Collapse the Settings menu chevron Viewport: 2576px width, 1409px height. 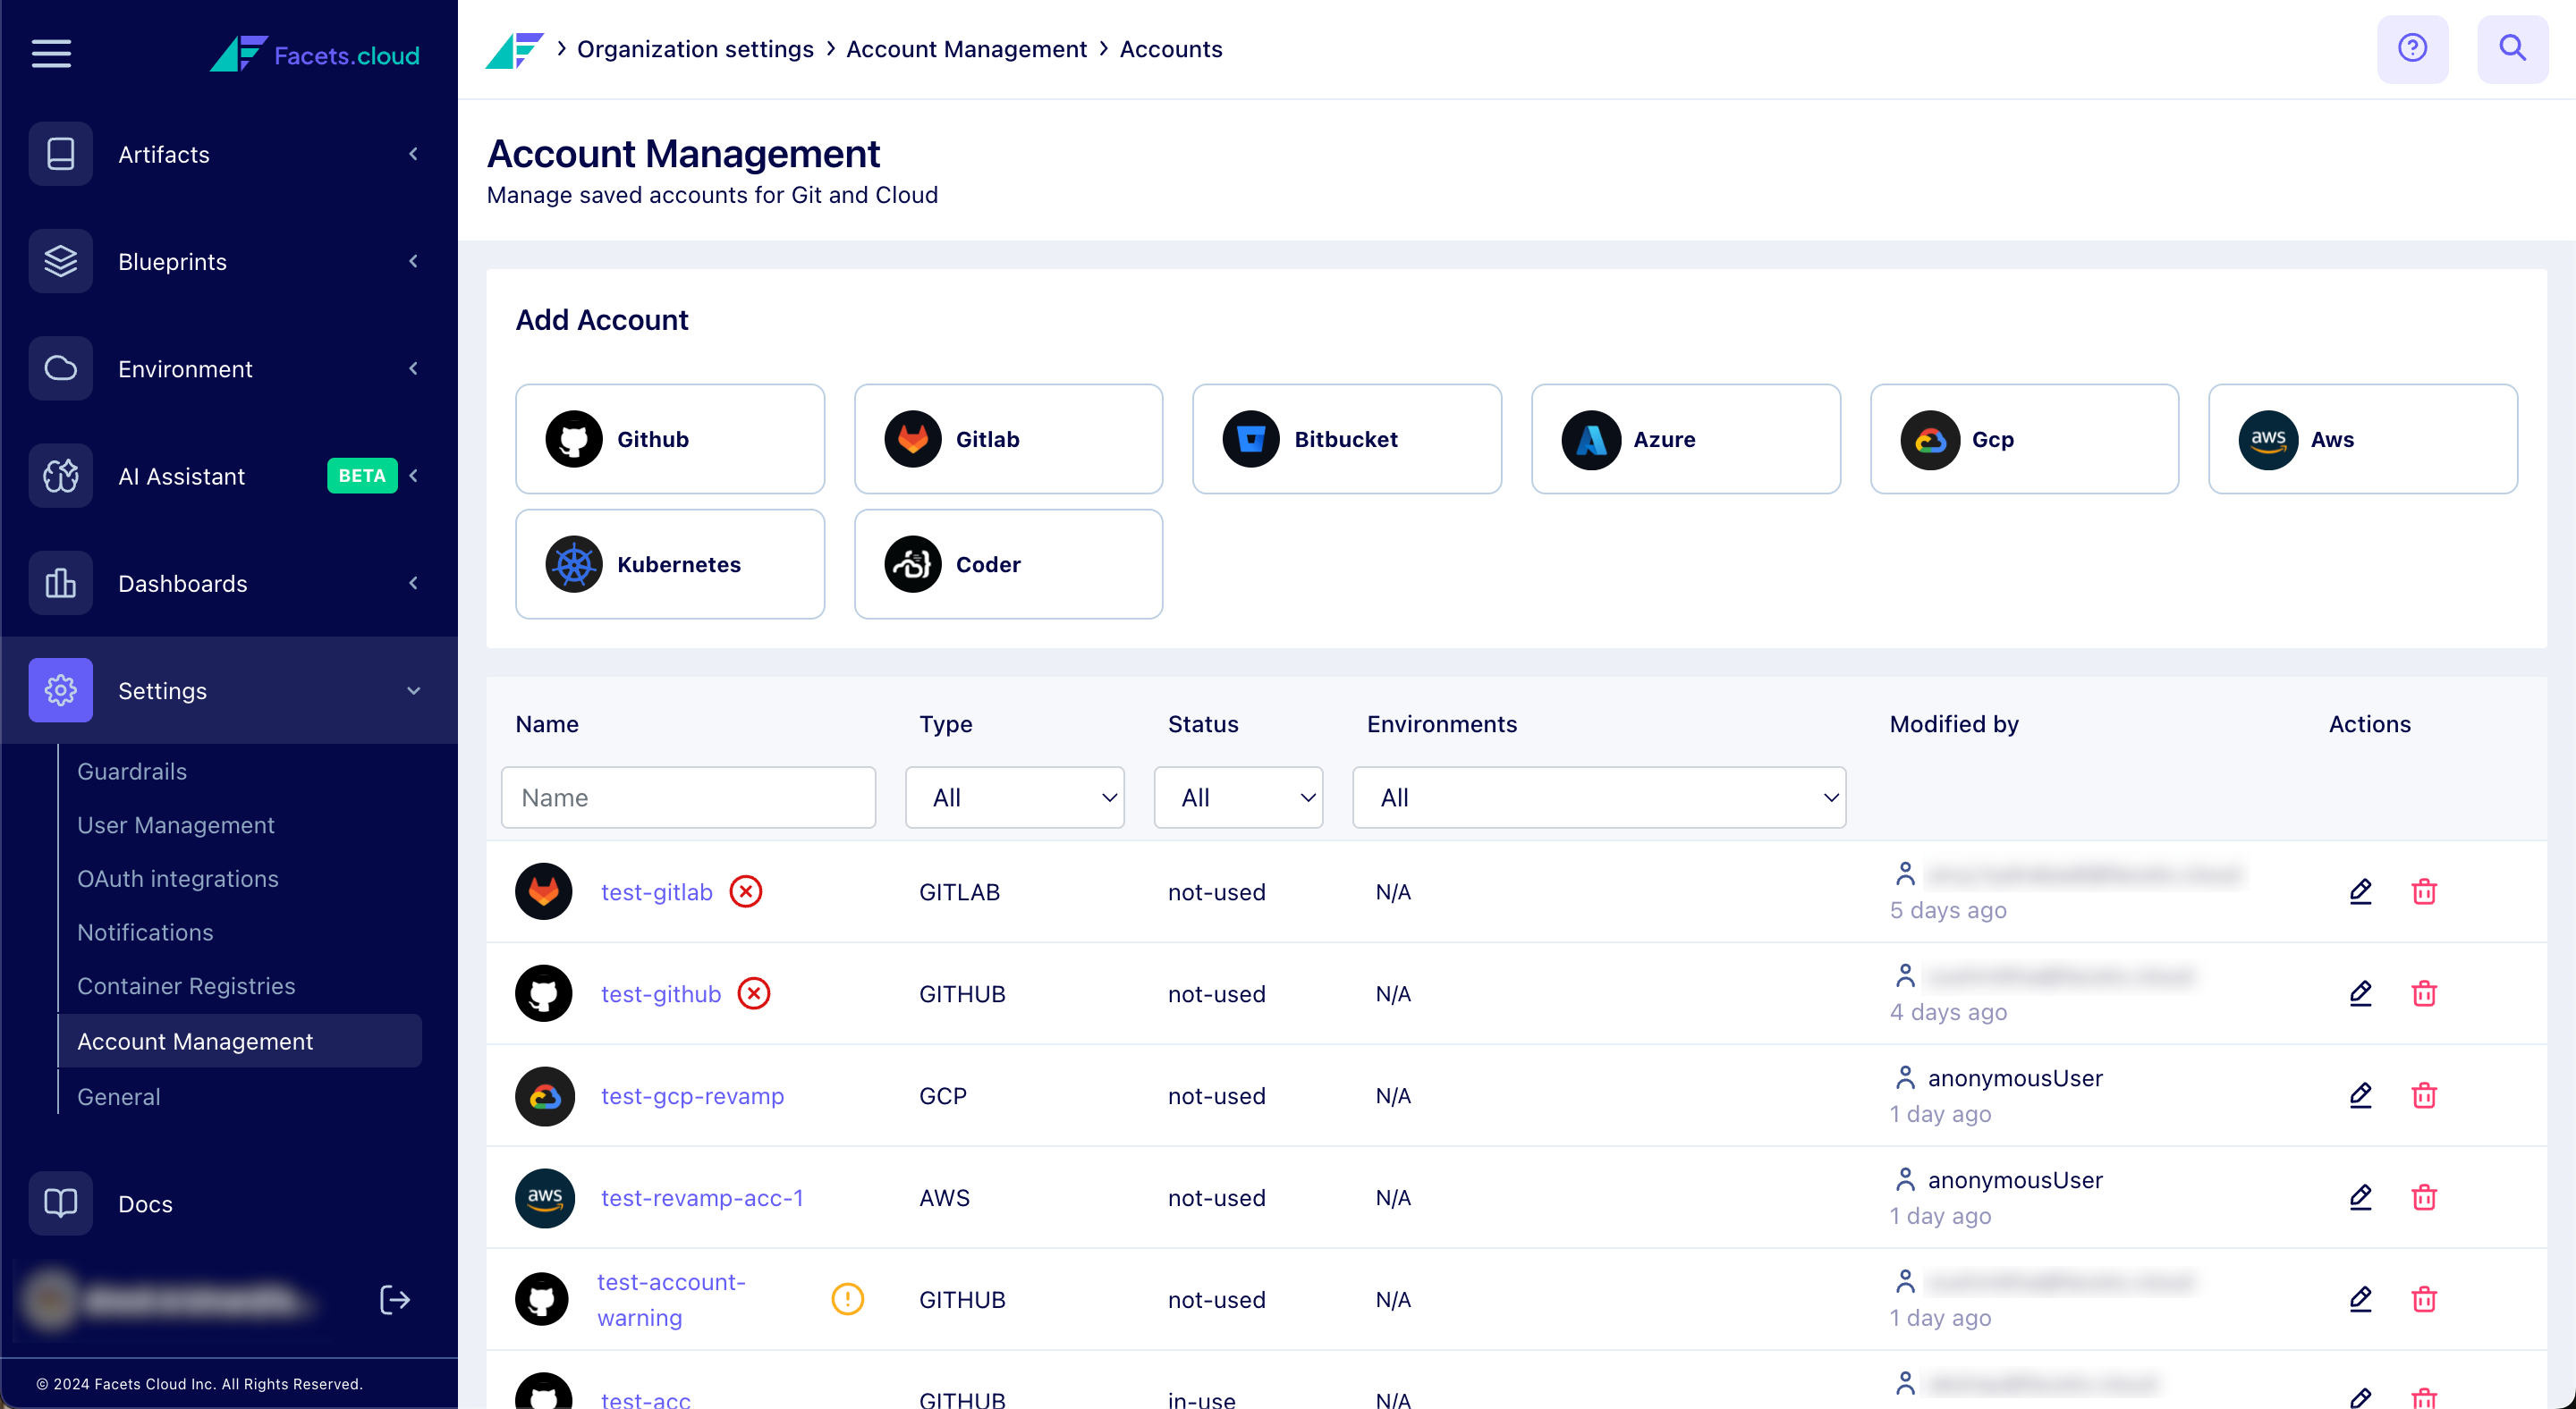414,690
